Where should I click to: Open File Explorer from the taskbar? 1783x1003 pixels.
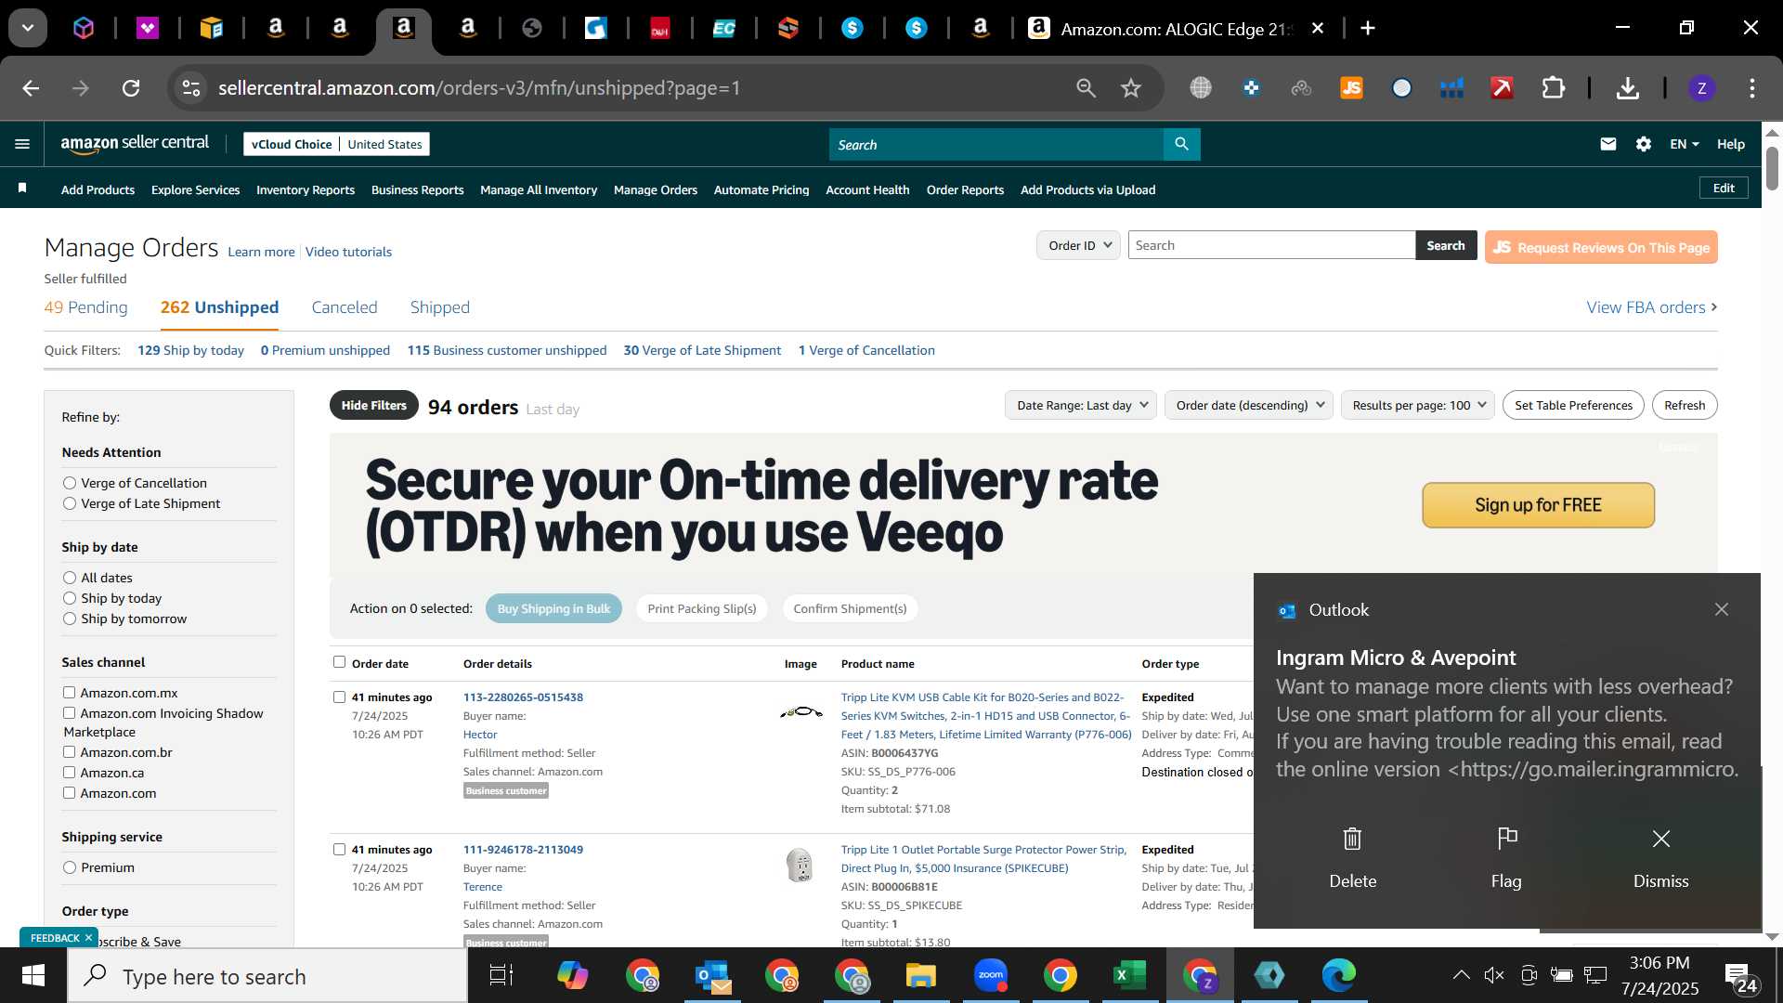point(920,976)
